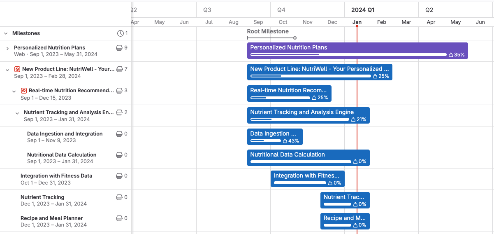
Task: Open New Product Line NutriWell timeline bar
Action: pyautogui.click(x=320, y=72)
